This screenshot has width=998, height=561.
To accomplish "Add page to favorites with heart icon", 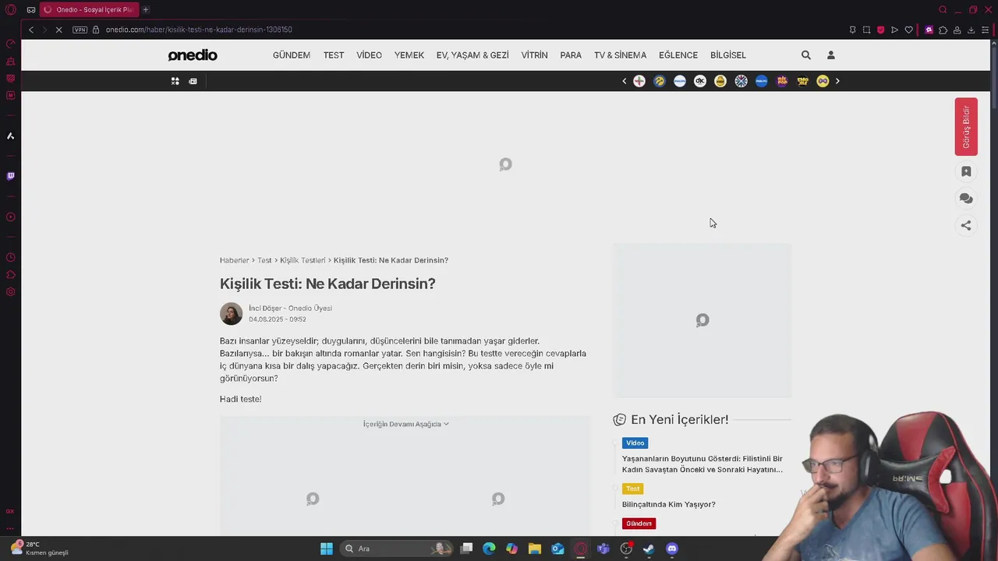I will click(908, 30).
